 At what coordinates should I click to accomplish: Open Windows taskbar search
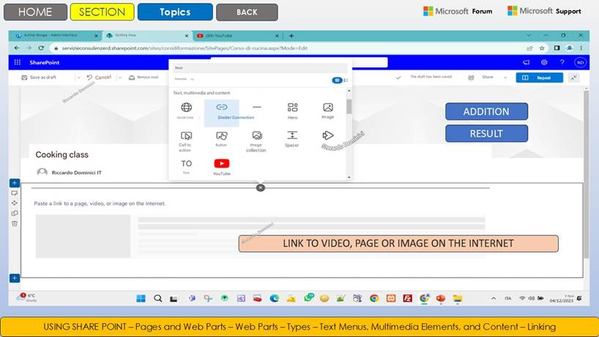[157, 298]
